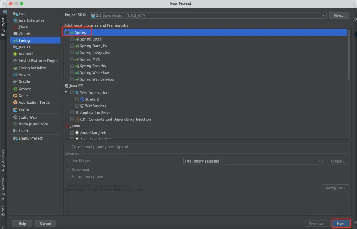This screenshot has height=229, width=357.
Task: Choose the Grails project icon
Action: (x=15, y=95)
